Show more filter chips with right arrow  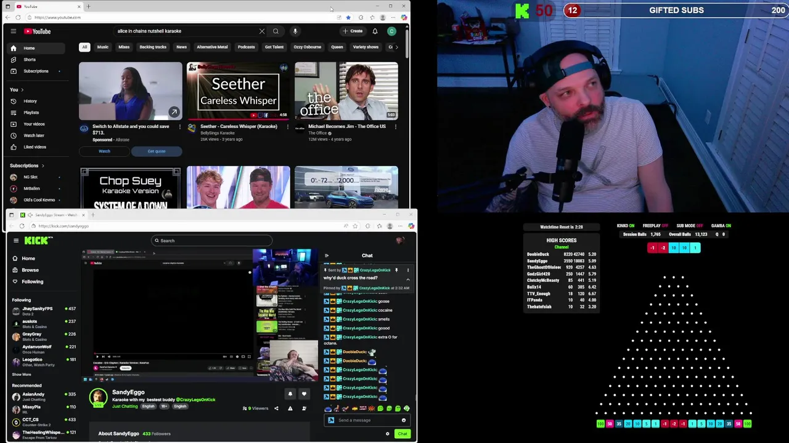396,47
